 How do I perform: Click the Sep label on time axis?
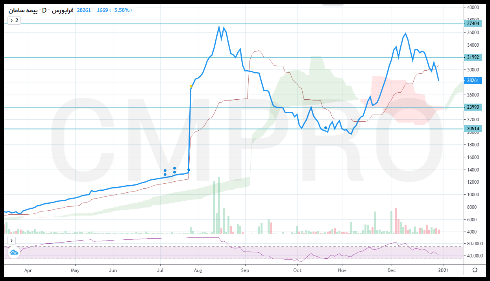coord(245,270)
